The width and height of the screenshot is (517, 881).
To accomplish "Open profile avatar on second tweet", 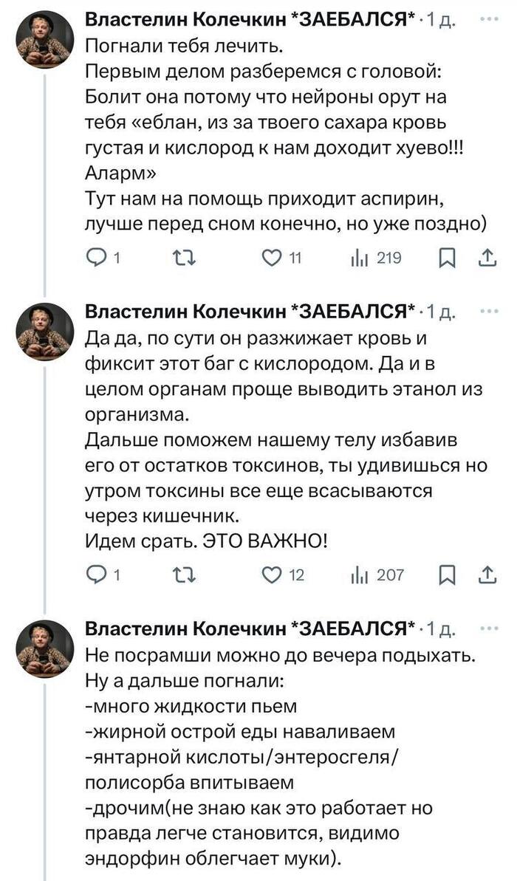I will [x=44, y=332].
